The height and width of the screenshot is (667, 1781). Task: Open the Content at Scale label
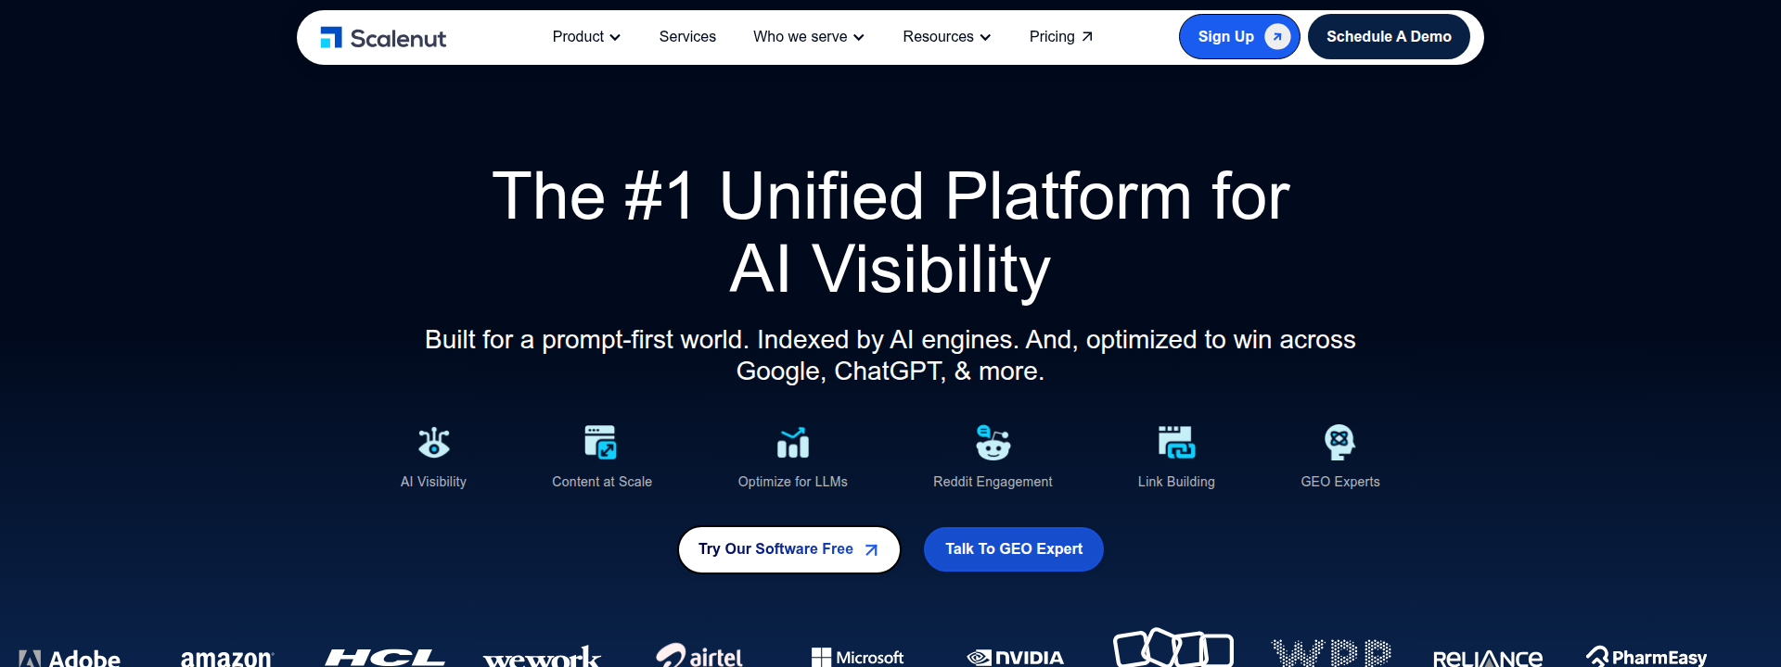click(602, 482)
